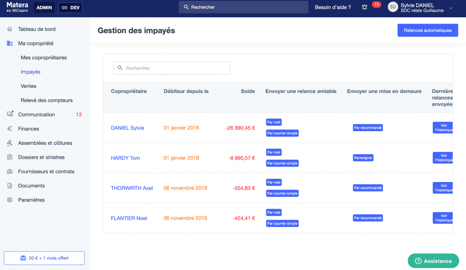Image resolution: width=466 pixels, height=270 pixels.
Task: Go to Relevé des compteurs page
Action: click(x=46, y=100)
